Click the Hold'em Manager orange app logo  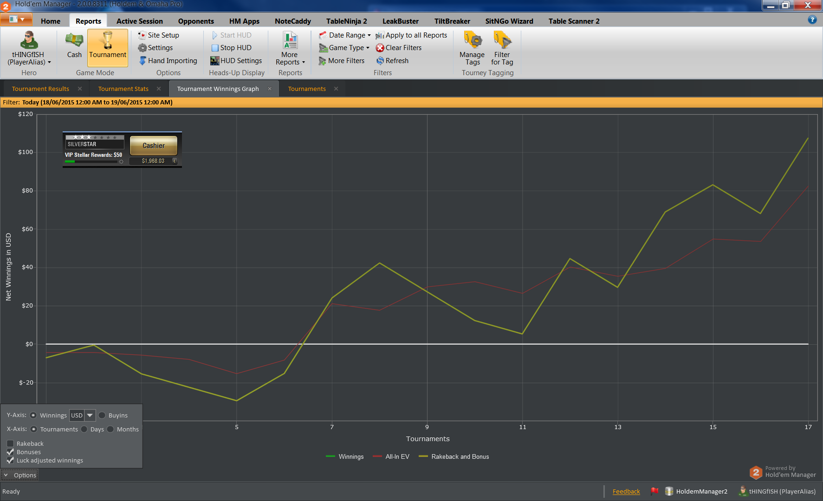point(6,6)
